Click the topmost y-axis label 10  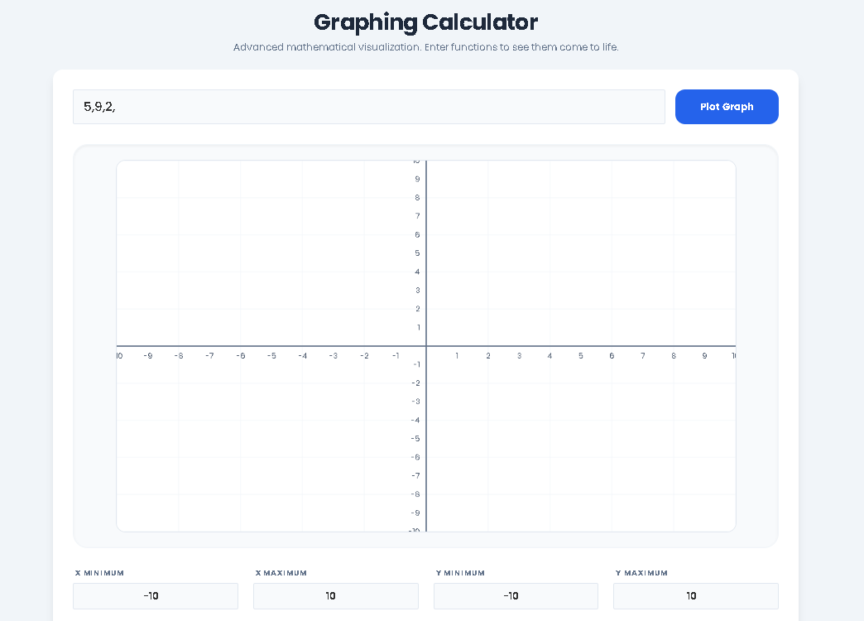pyautogui.click(x=417, y=161)
